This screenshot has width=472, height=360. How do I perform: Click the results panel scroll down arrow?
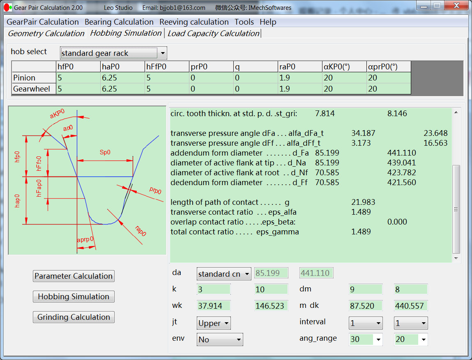[456, 258]
